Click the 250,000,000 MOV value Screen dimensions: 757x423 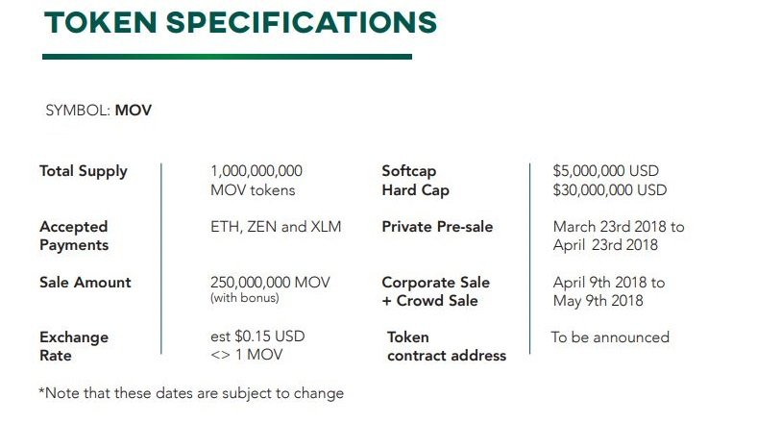270,283
